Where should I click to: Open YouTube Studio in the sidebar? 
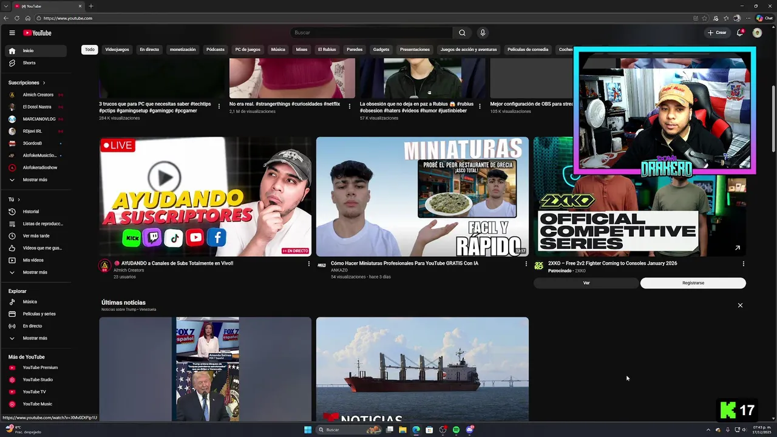pos(36,380)
